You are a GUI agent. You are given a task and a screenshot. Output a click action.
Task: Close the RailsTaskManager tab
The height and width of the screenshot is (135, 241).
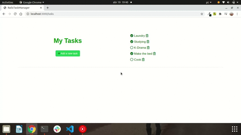tap(41, 8)
